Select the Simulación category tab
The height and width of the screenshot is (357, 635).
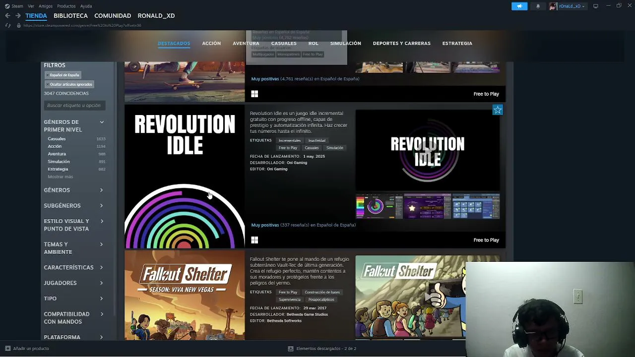[x=345, y=43]
